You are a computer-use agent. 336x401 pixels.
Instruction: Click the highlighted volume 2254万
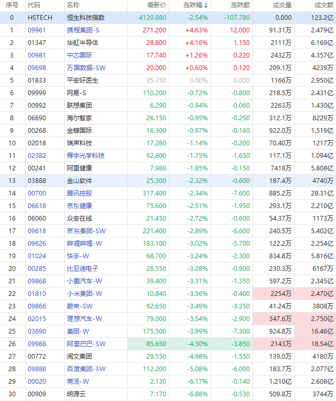pos(281,293)
